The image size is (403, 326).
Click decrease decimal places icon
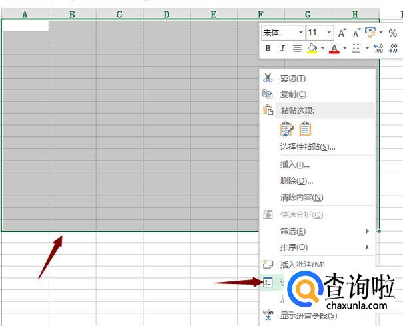pyautogui.click(x=393, y=49)
